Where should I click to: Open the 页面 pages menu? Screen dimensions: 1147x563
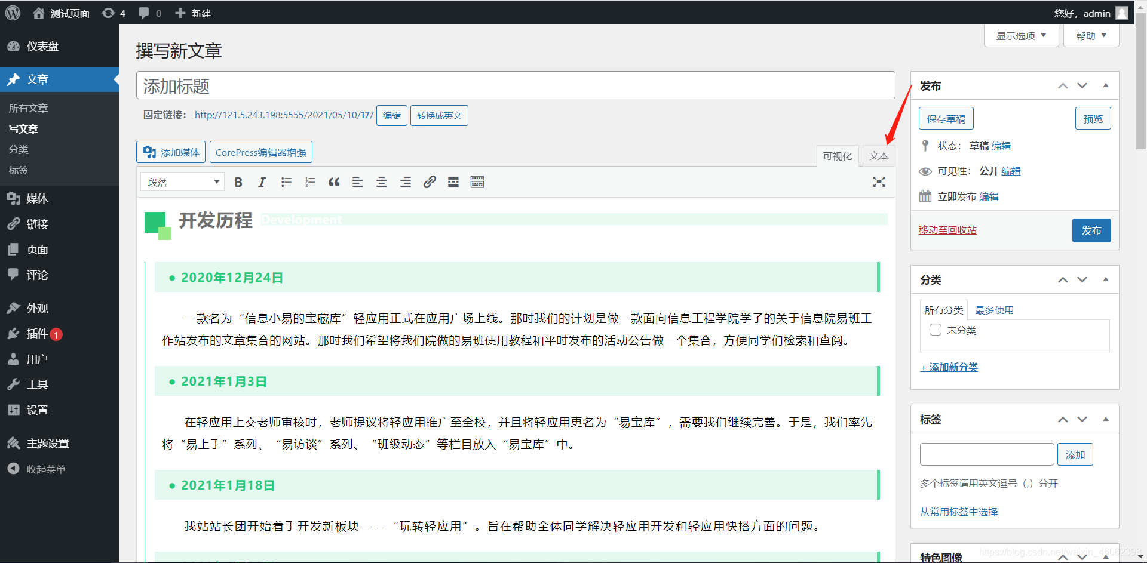(60, 250)
